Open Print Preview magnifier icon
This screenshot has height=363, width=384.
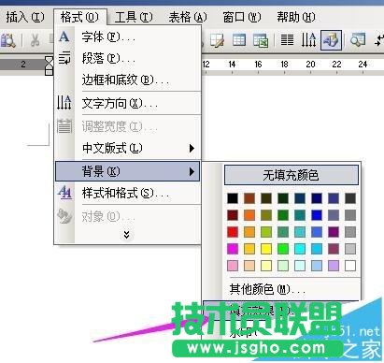coord(7,40)
